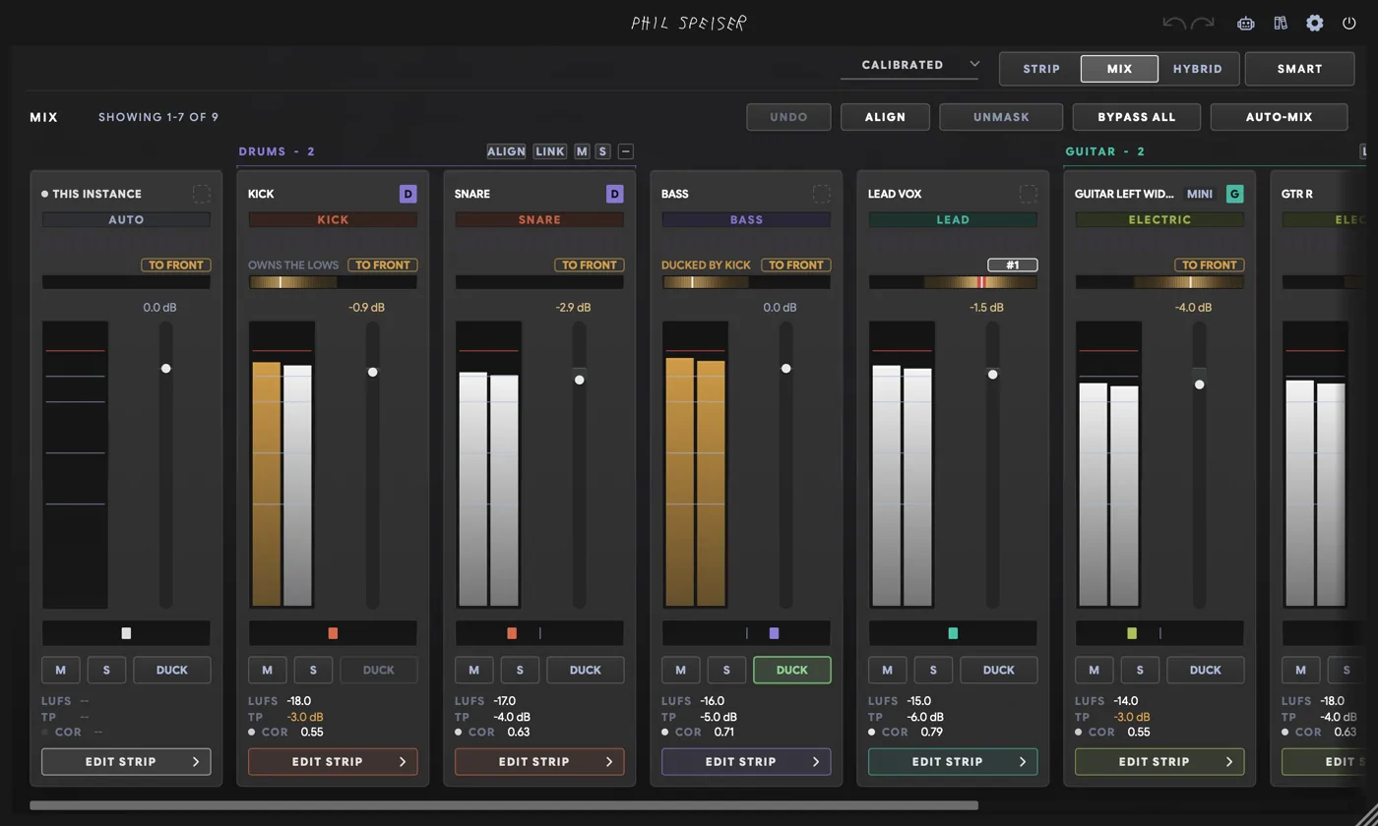Collapse the Drums group with minus button
The height and width of the screenshot is (826, 1378).
626,151
